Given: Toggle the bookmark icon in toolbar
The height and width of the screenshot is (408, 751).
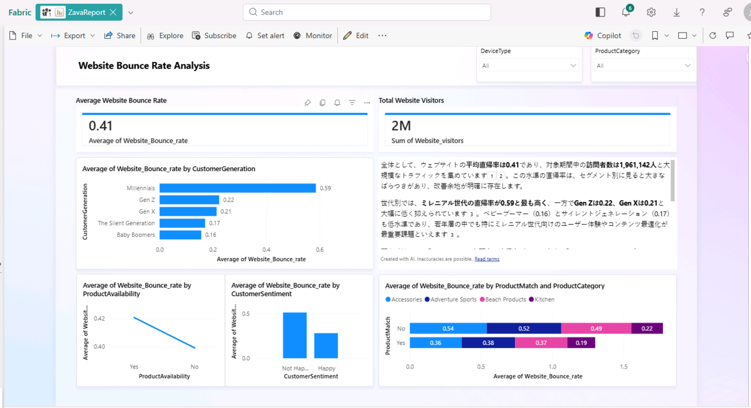Looking at the screenshot, I should [x=655, y=36].
